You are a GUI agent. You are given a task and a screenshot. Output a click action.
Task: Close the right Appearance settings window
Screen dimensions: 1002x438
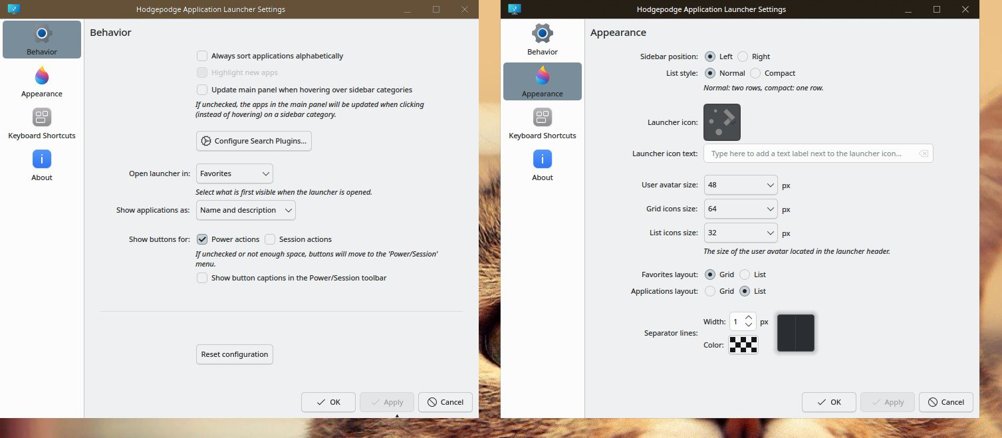coord(965,9)
